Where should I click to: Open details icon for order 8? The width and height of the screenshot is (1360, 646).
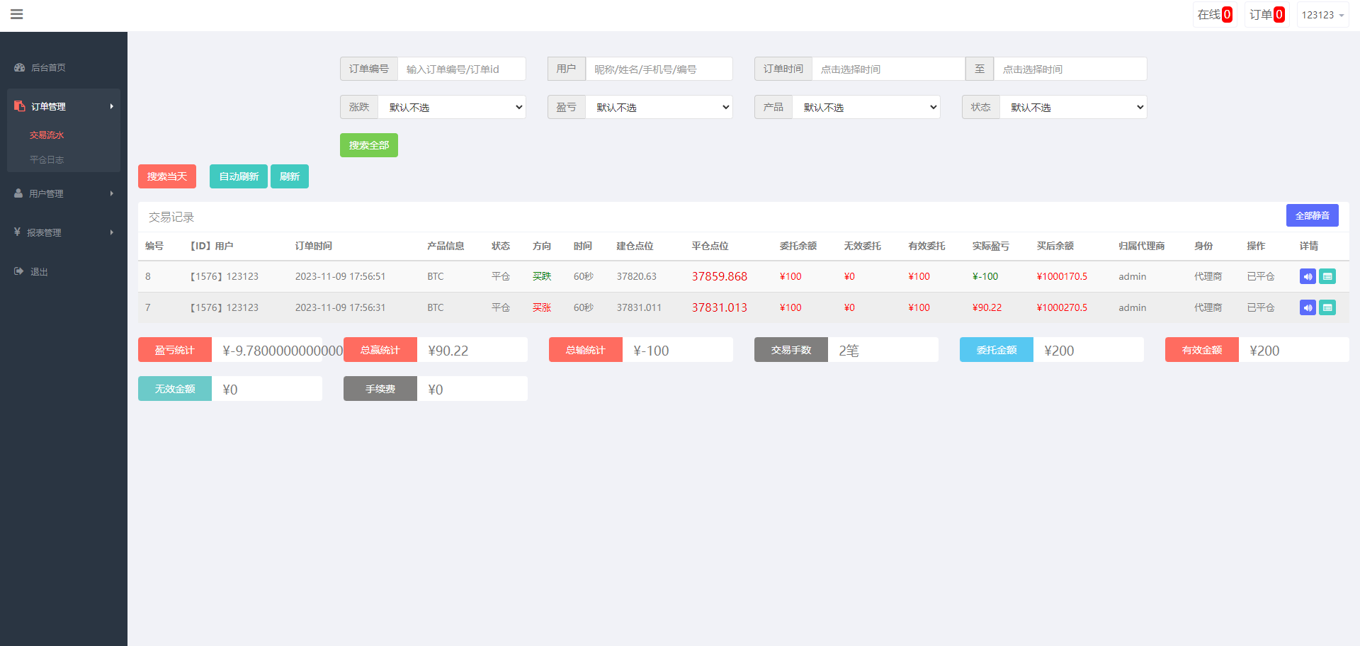[x=1327, y=276]
